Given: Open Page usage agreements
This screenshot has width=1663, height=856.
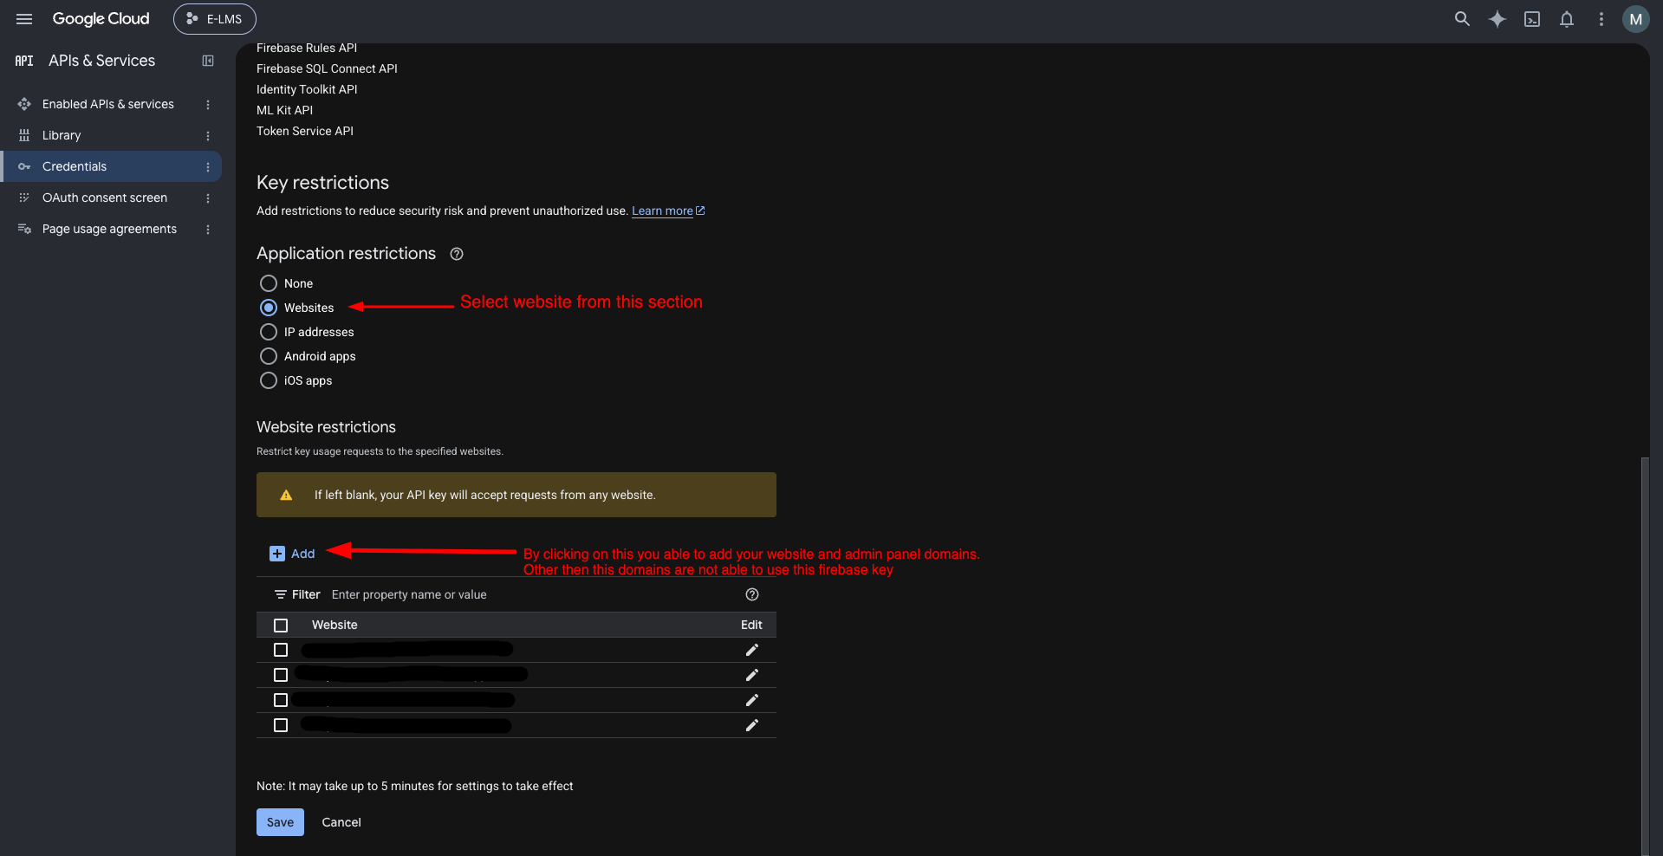Looking at the screenshot, I should coord(109,229).
